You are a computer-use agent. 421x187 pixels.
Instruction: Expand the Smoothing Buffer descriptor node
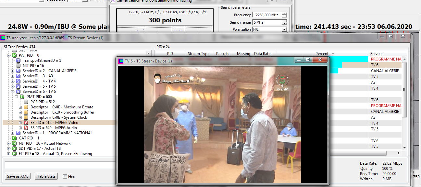point(20,112)
